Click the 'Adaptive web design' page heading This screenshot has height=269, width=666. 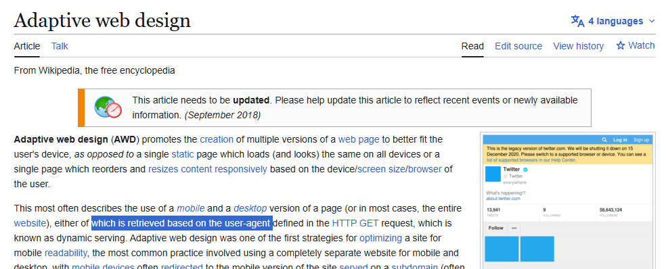click(102, 20)
